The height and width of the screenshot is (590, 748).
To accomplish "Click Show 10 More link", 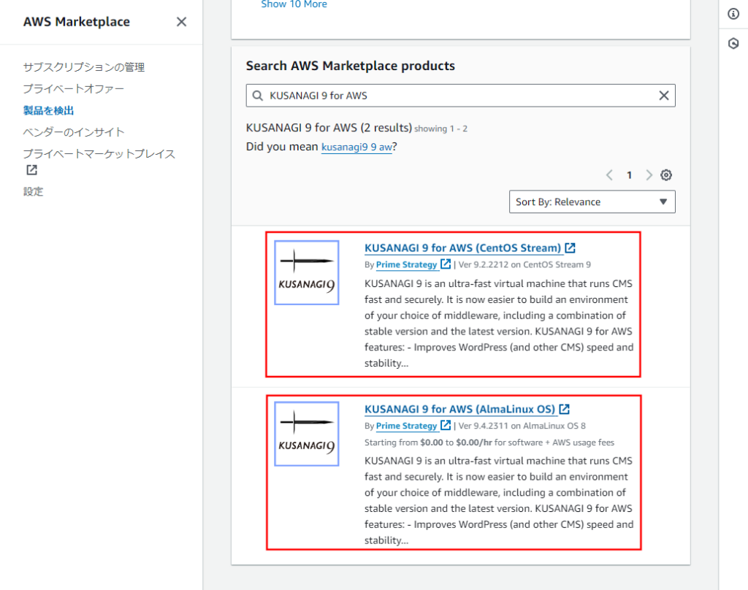I will [294, 4].
